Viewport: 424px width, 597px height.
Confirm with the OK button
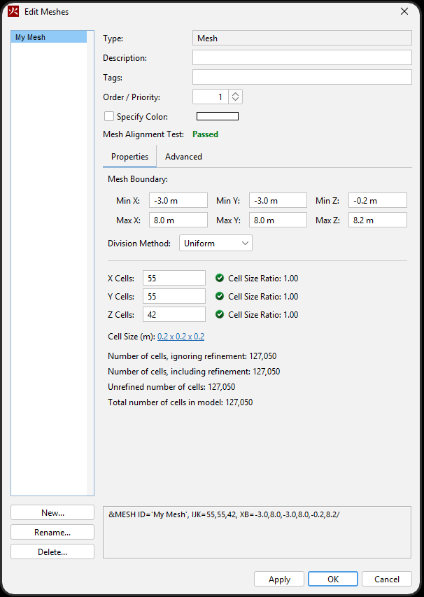click(x=333, y=579)
